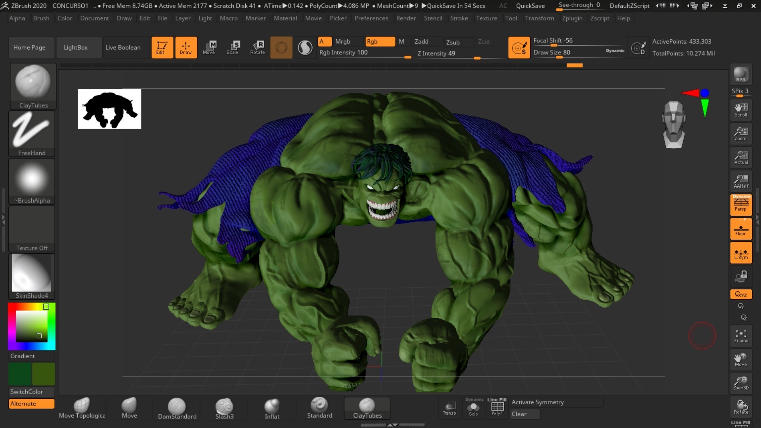Select the Scale transform tool icon
Screen dimensions: 761x428
(233, 47)
